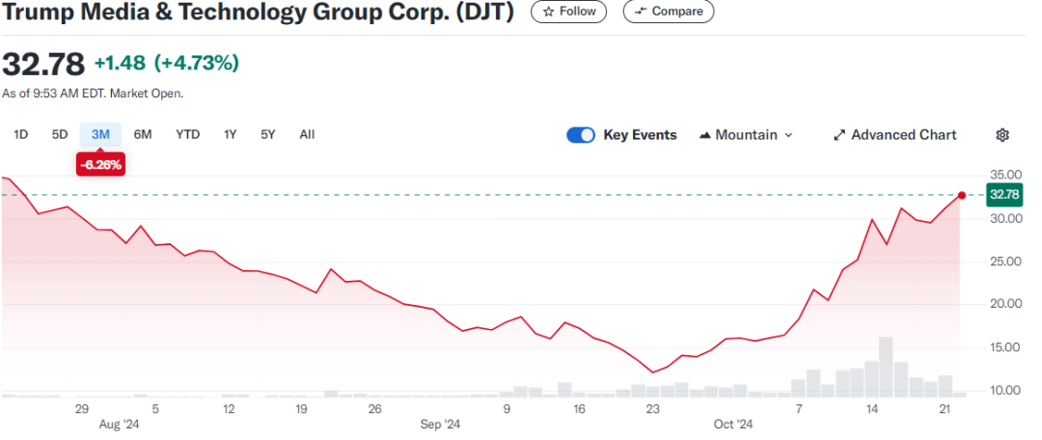The width and height of the screenshot is (1042, 440).
Task: Select the 5D time range
Action: tap(60, 134)
